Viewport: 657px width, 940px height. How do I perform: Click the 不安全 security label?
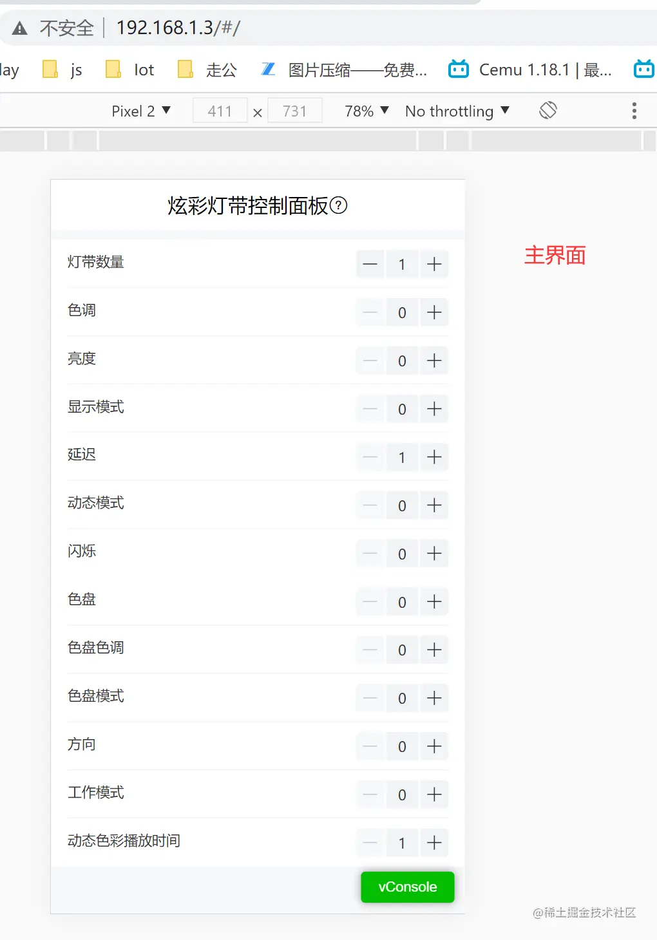pyautogui.click(x=66, y=28)
